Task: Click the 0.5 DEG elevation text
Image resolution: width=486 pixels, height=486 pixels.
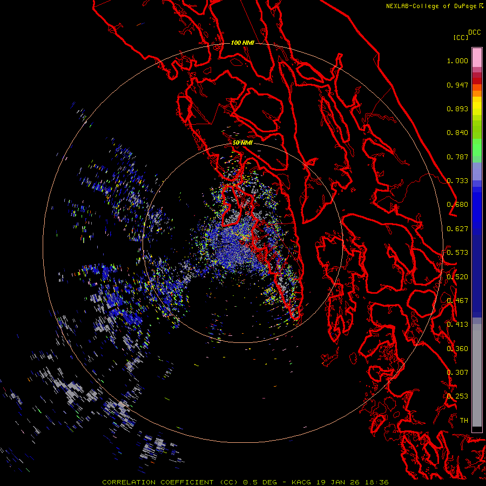Action: click(261, 482)
